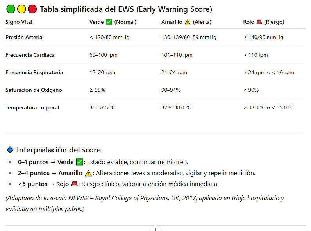Click the siren icon in the ≥5 puntos line
Viewport: 311px width, 231px height.
coord(75,184)
